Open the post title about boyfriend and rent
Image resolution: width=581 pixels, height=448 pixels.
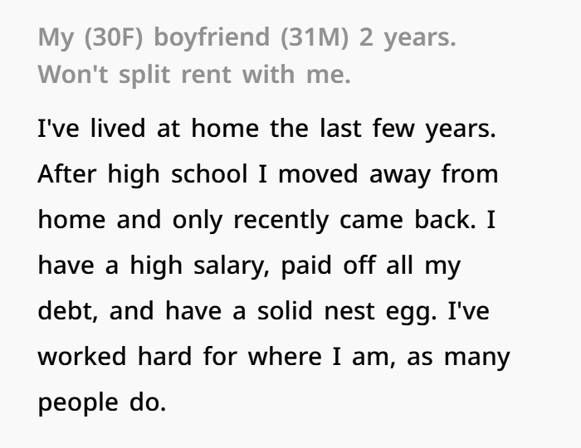click(x=247, y=56)
